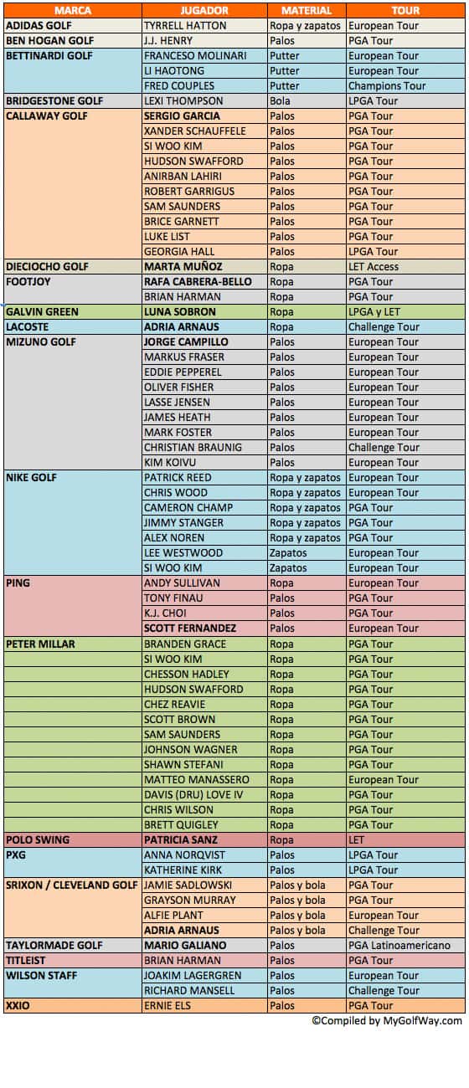Click the LEXI THOMPSON cell

coord(204,101)
